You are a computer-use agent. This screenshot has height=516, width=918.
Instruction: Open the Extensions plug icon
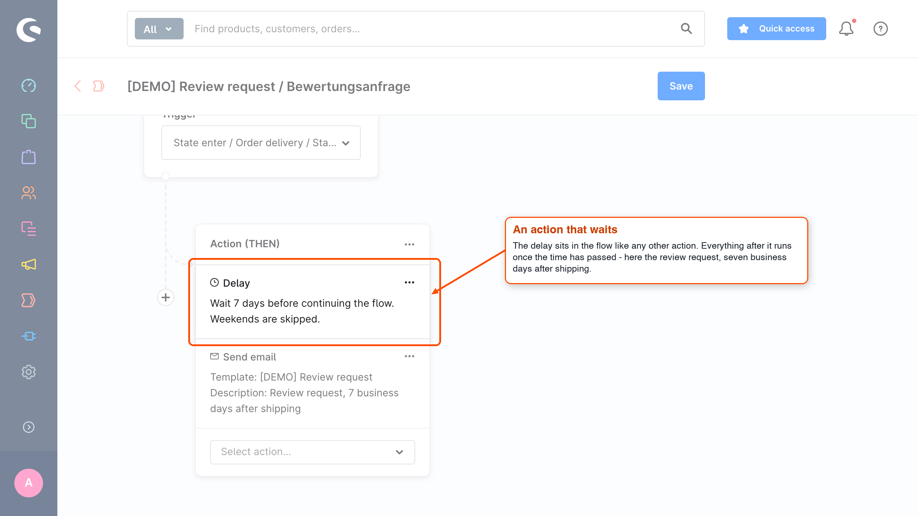(x=29, y=336)
